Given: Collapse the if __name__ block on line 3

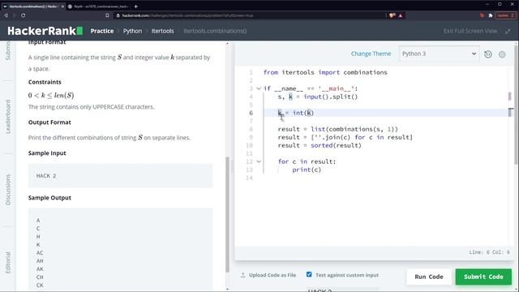Looking at the screenshot, I should (x=259, y=88).
